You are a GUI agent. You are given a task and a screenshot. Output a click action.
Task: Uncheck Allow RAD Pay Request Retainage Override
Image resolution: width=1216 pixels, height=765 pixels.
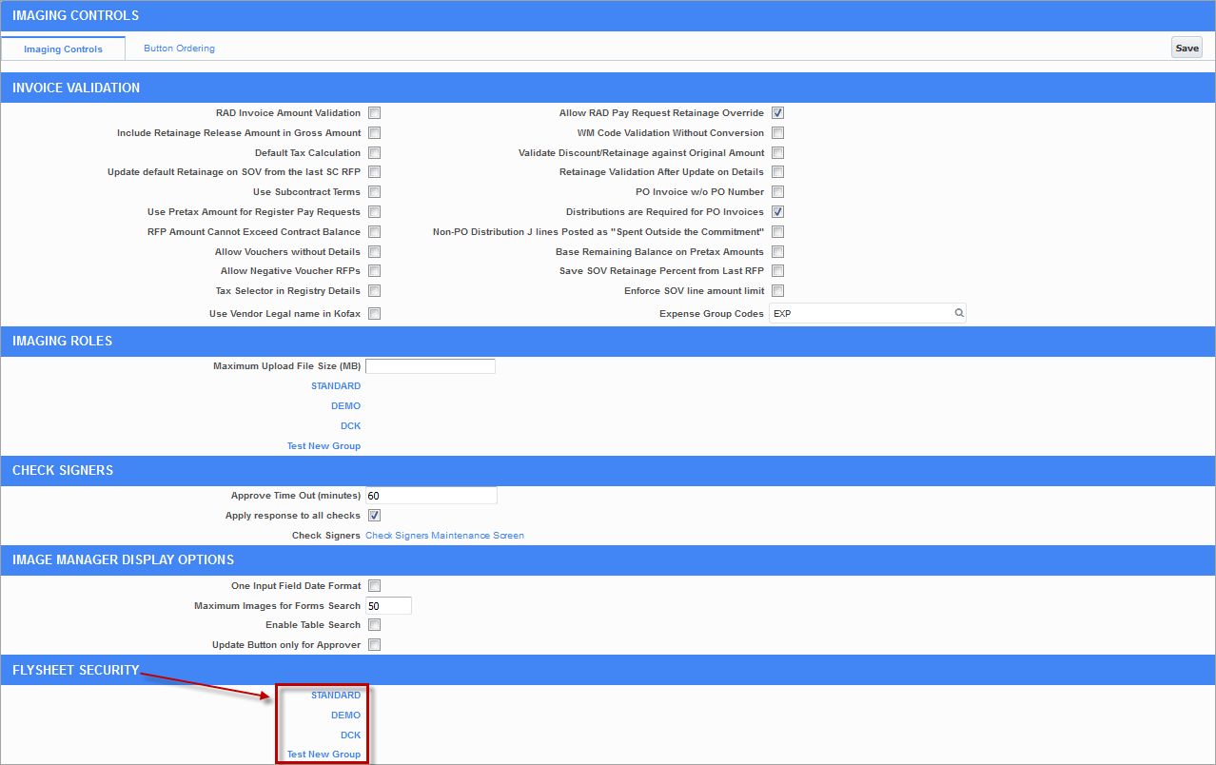[x=778, y=113]
